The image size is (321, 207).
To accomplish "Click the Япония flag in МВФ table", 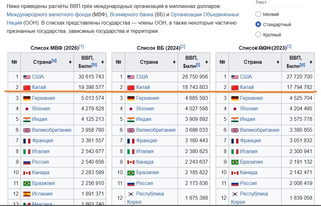I will tap(27, 109).
